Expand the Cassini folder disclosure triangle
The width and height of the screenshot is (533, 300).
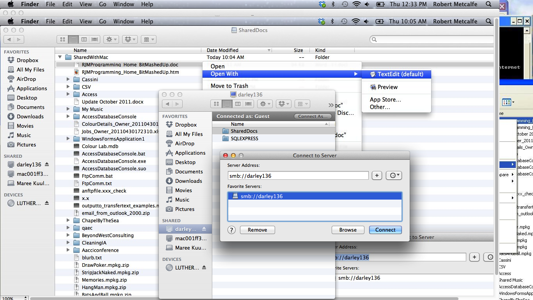pyautogui.click(x=68, y=79)
